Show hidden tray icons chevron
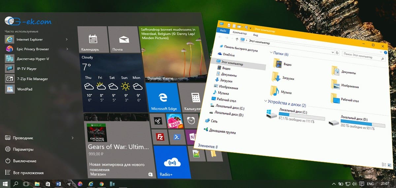Screen dimensions: 396x188 (x=334, y=184)
